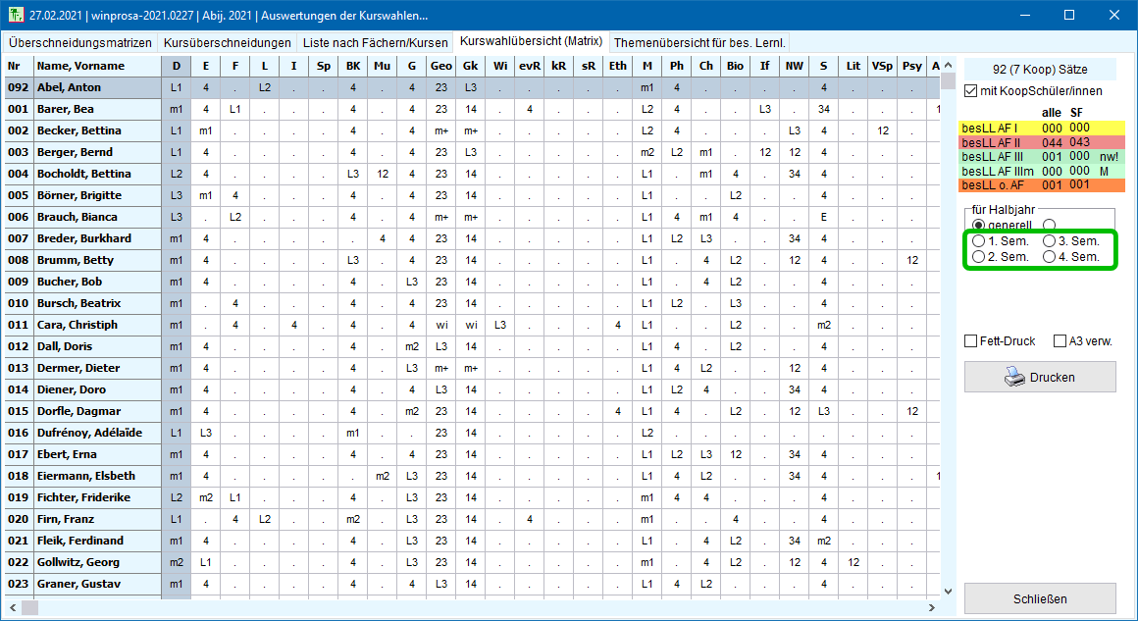1138x621 pixels.
Task: Choose the 'generell' half-year option
Action: click(x=978, y=225)
